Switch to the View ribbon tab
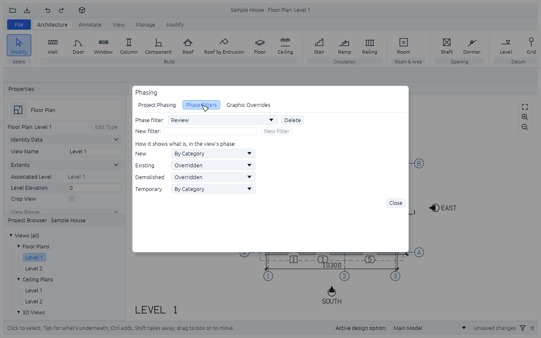 (x=119, y=25)
